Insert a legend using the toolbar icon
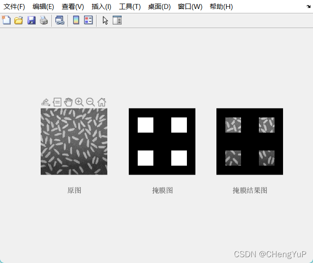The image size is (313, 263). (x=88, y=20)
